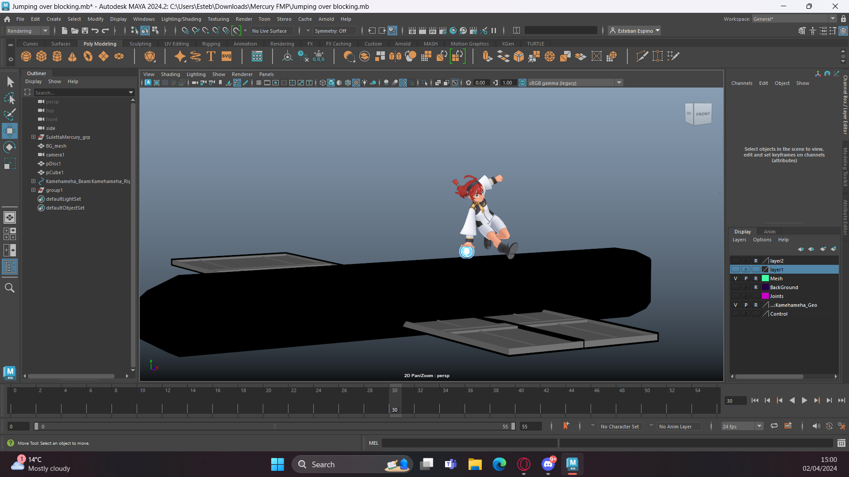Toggle visibility of Joints layer
Viewport: 849px width, 477px height.
(735, 296)
